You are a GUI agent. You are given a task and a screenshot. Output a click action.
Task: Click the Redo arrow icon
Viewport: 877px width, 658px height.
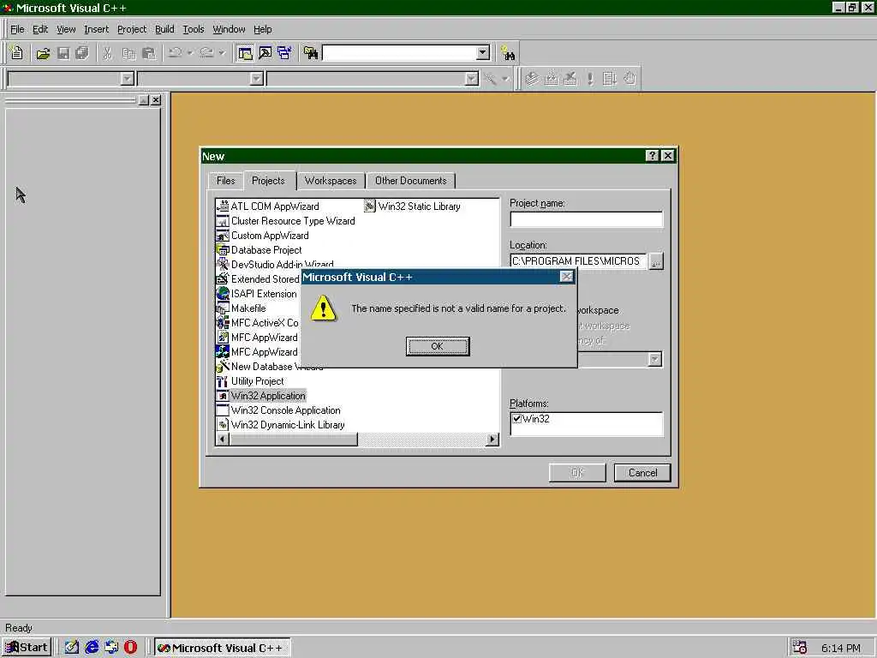tap(207, 53)
